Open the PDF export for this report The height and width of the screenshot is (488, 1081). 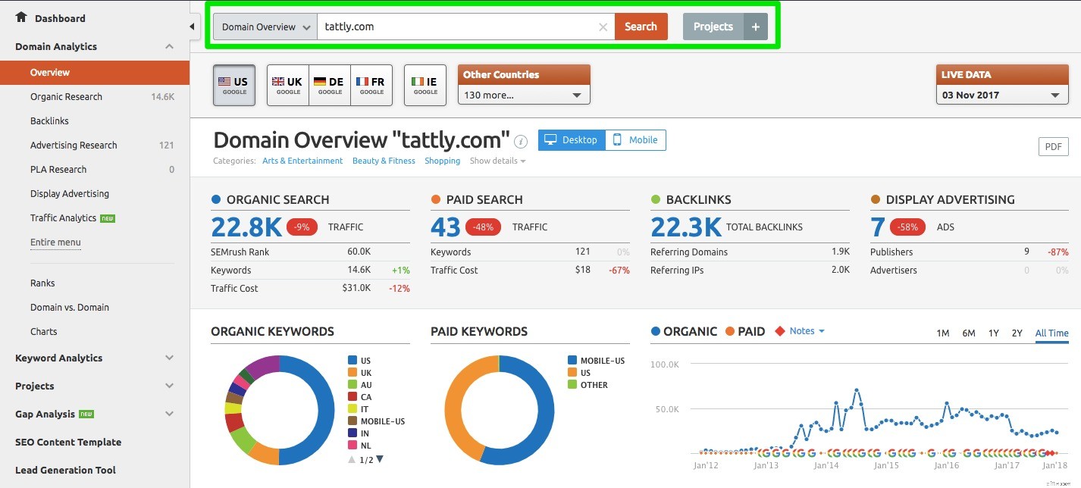(x=1053, y=146)
